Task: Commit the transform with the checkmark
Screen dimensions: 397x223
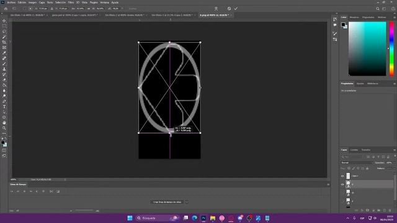Action: pyautogui.click(x=236, y=9)
